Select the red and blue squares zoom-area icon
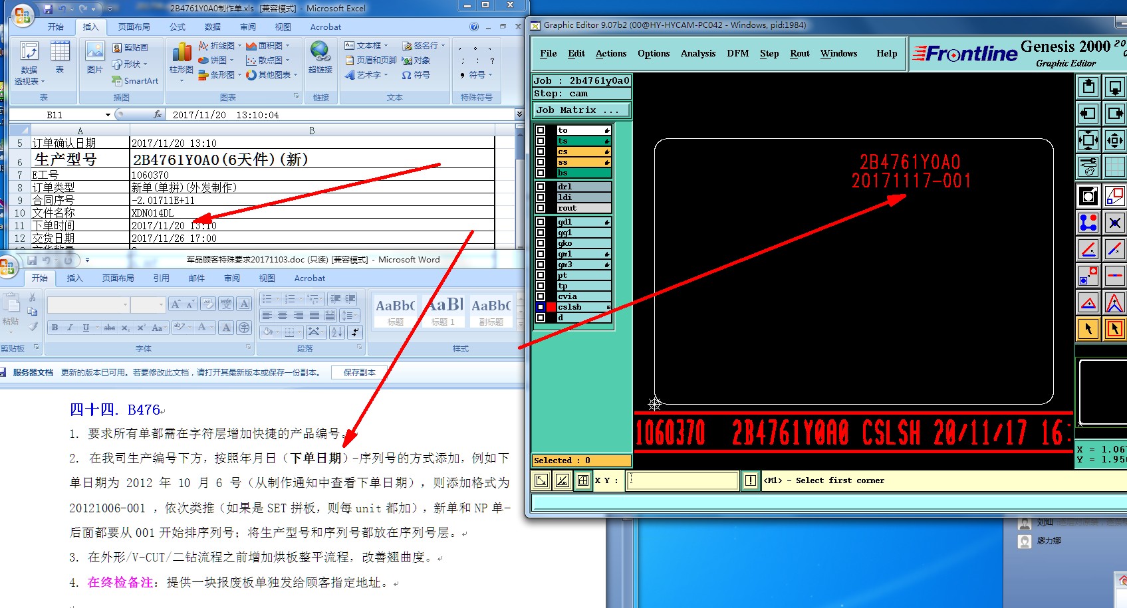1127x608 pixels. 1115,196
